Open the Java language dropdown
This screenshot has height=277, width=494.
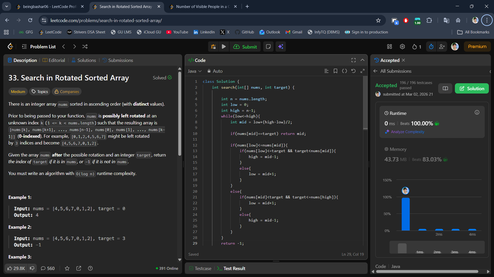coord(194,71)
